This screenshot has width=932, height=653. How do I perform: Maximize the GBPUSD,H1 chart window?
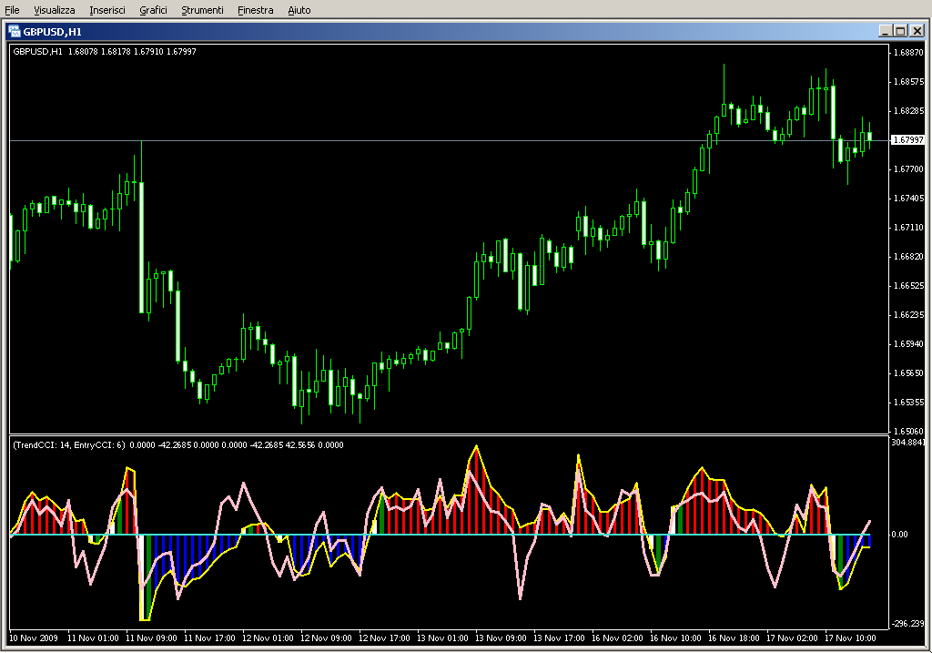[900, 31]
